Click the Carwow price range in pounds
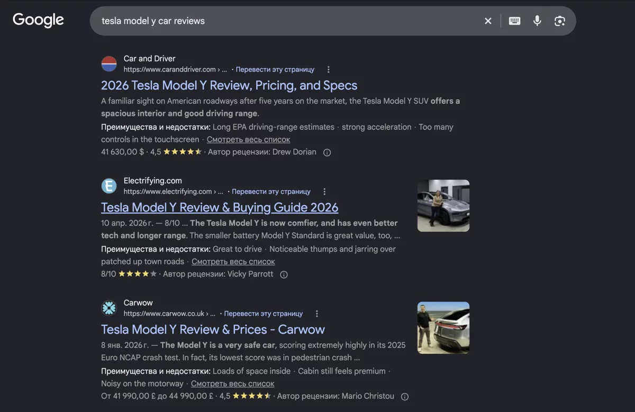Image resolution: width=635 pixels, height=412 pixels. pyautogui.click(x=158, y=396)
